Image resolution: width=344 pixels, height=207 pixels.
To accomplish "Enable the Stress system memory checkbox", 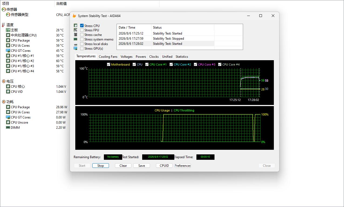I will tap(82, 39).
